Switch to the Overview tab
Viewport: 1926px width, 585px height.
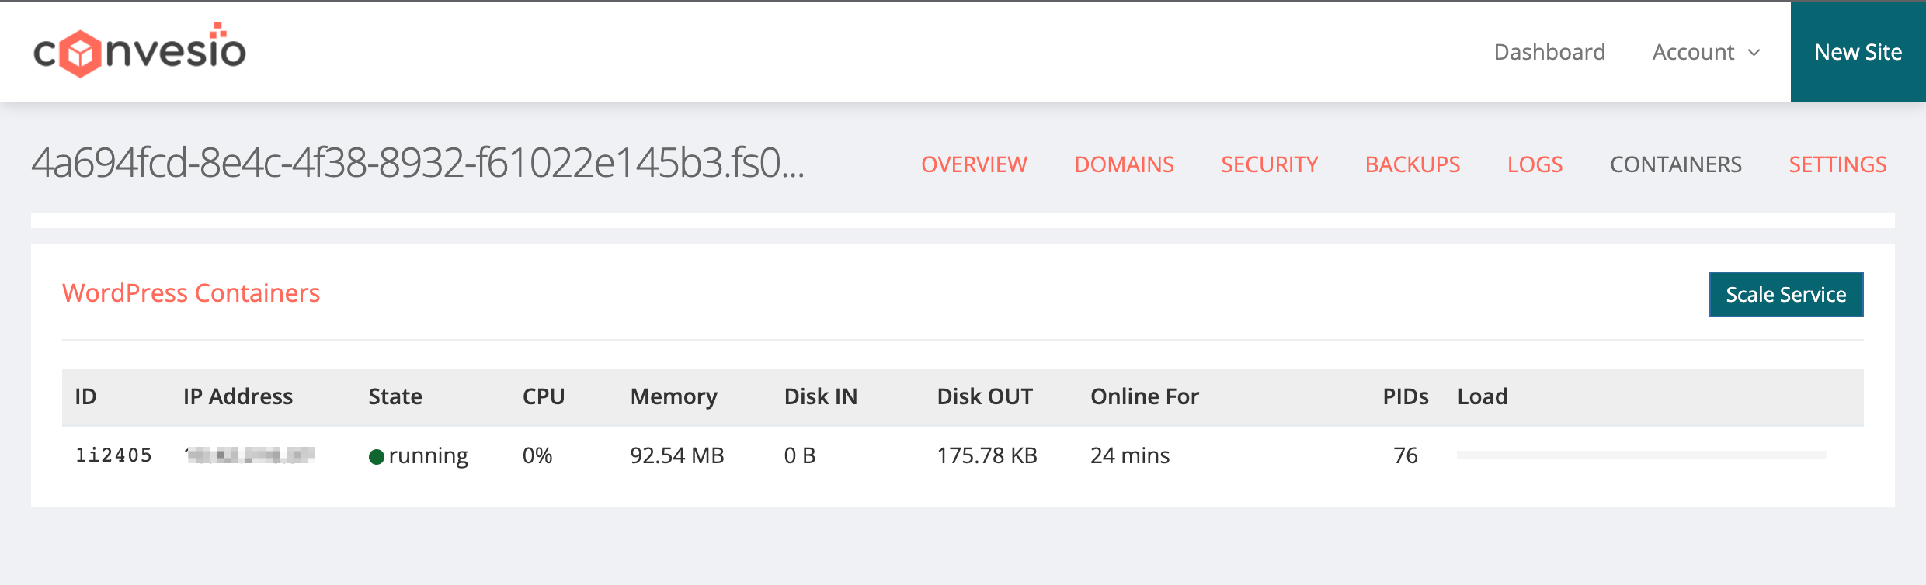(x=974, y=164)
